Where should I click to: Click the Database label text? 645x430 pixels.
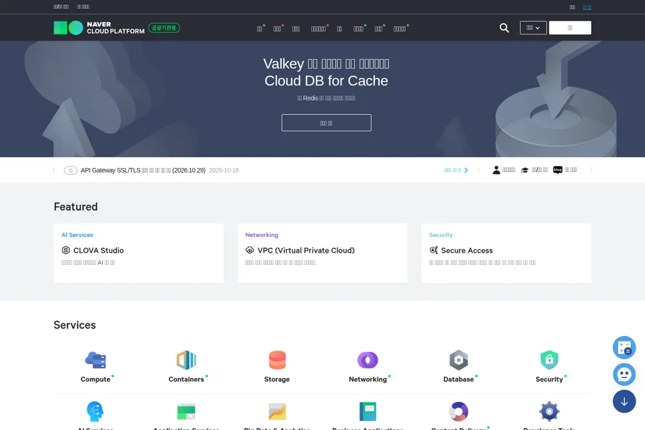459,380
